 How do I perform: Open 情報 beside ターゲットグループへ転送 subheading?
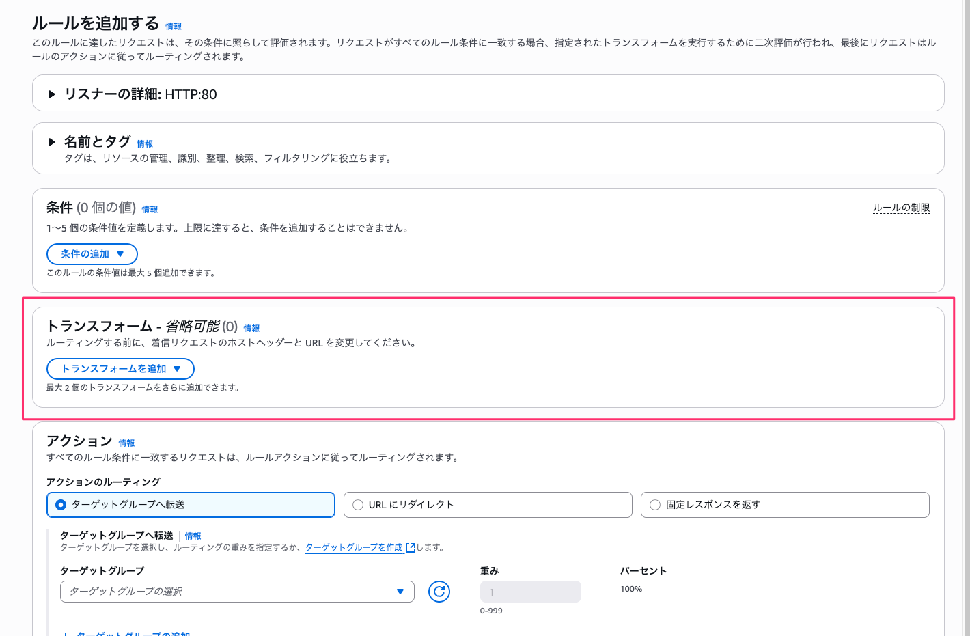tap(193, 536)
